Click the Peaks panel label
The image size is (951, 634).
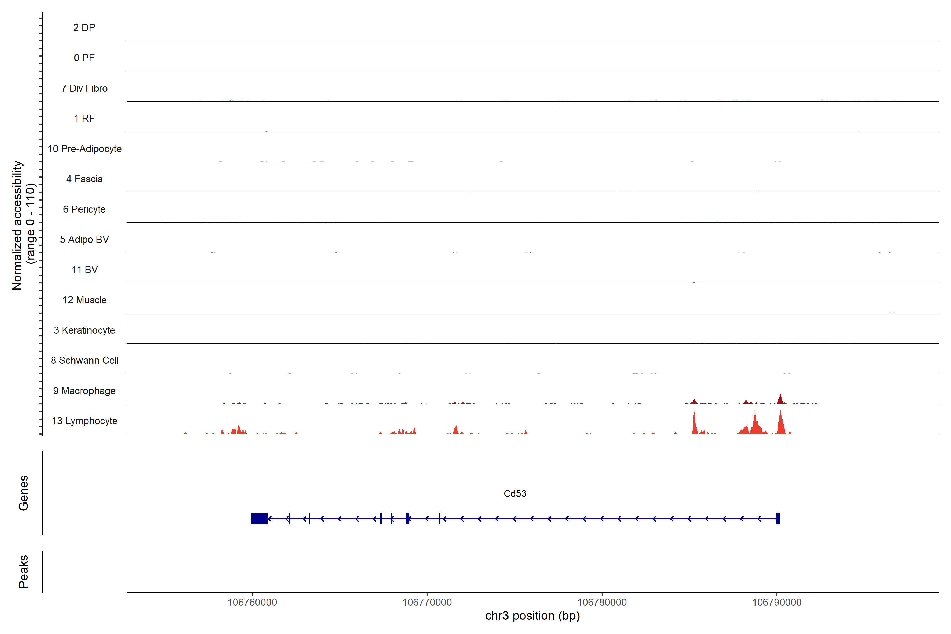click(24, 571)
